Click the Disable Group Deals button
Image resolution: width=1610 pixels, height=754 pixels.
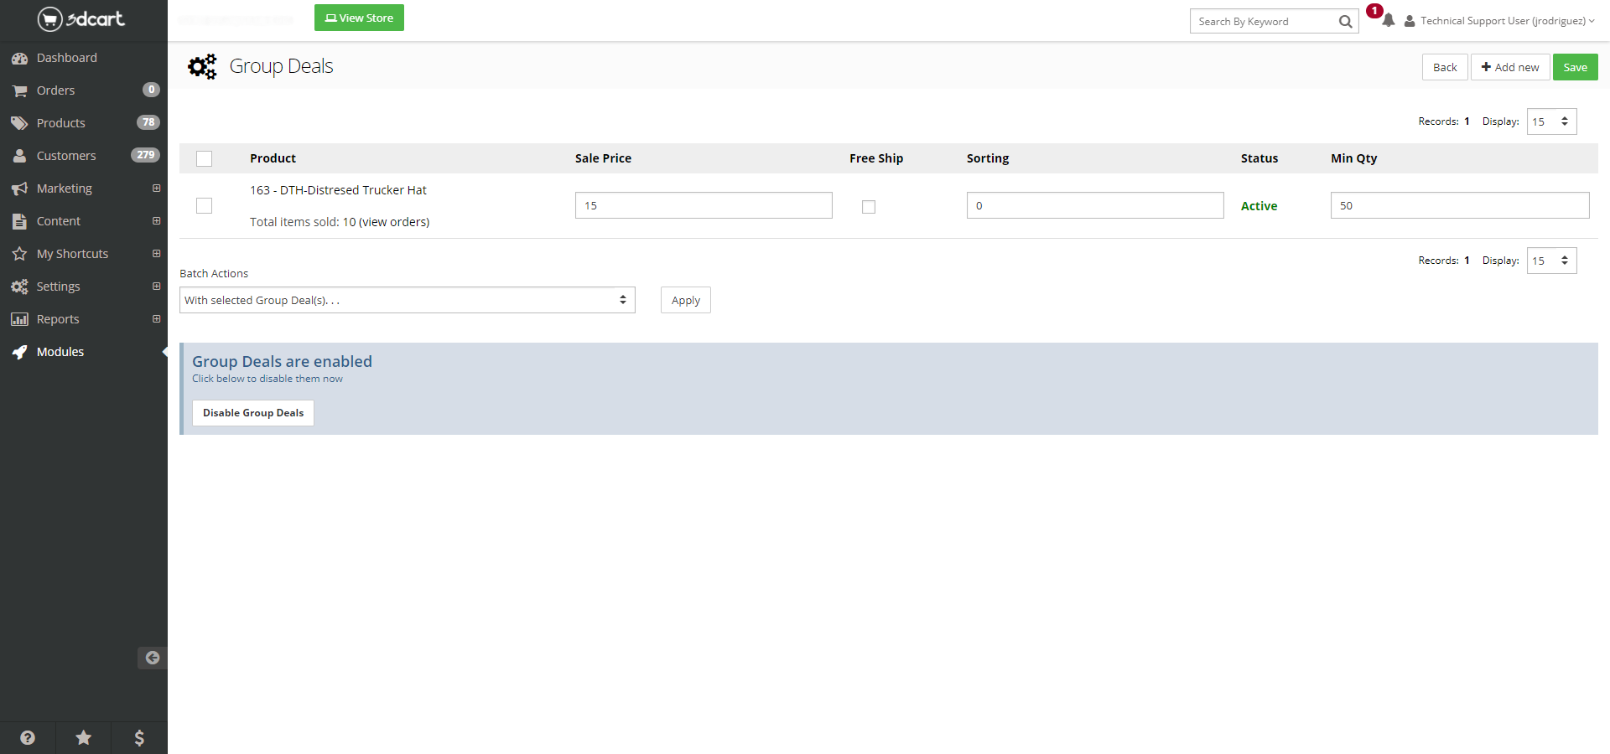(x=252, y=413)
